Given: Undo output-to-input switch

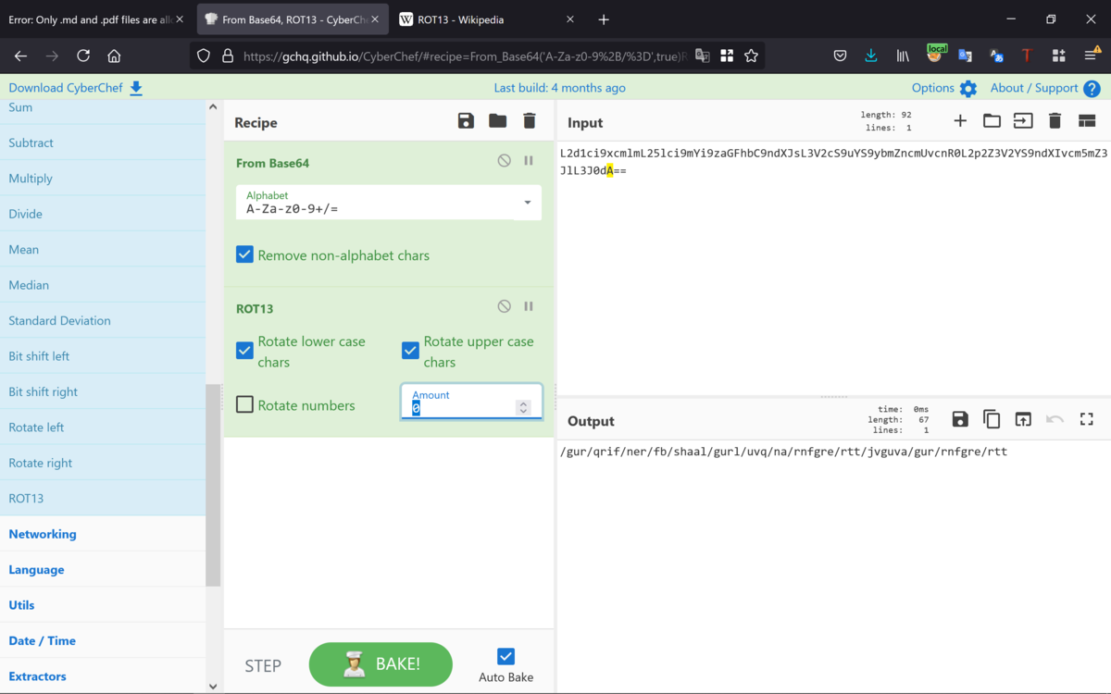Looking at the screenshot, I should click(x=1055, y=419).
